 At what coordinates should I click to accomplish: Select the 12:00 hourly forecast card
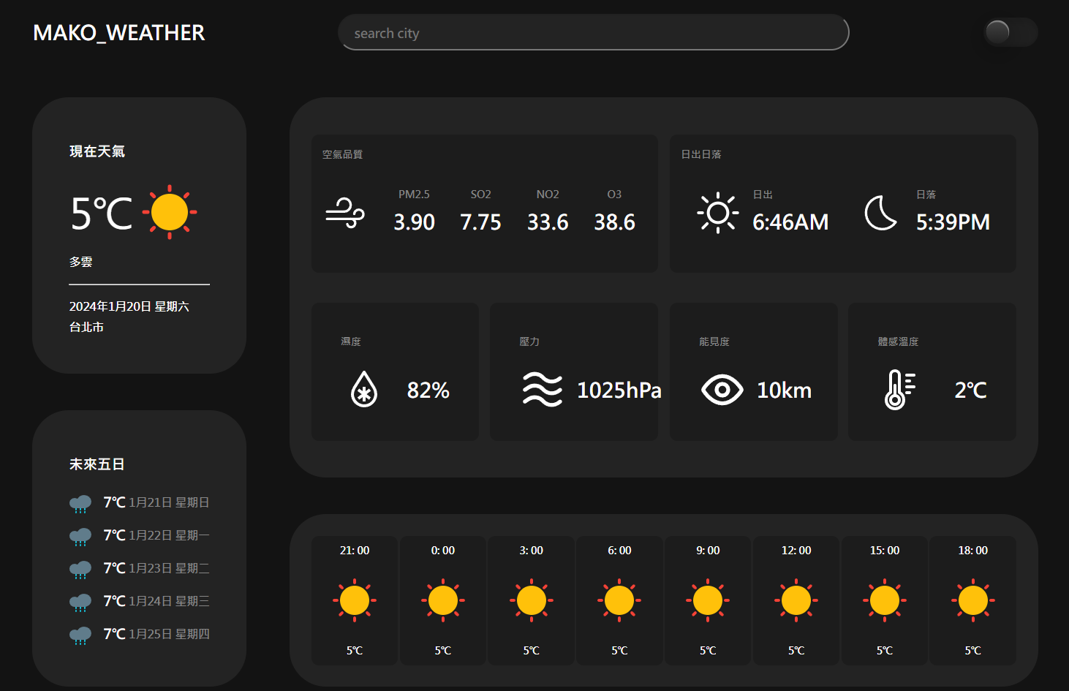[x=796, y=600]
